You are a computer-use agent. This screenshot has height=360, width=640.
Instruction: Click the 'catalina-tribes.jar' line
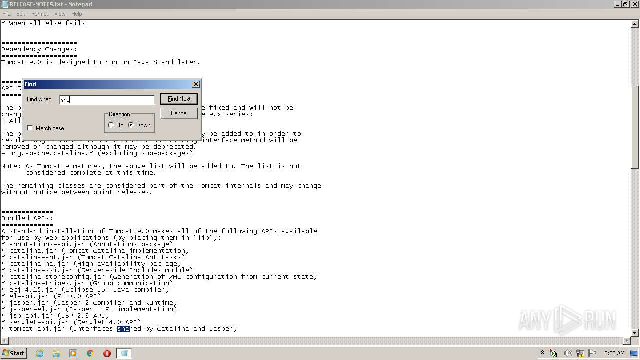tap(87, 283)
